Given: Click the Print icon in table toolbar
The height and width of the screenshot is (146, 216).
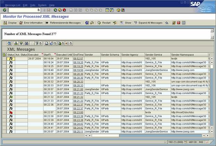Looking at the screenshot, I should 47,44.
